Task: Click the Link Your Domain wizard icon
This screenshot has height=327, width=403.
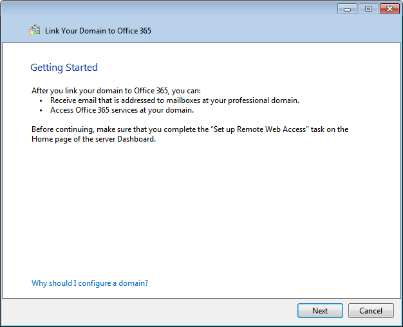Action: pyautogui.click(x=35, y=30)
